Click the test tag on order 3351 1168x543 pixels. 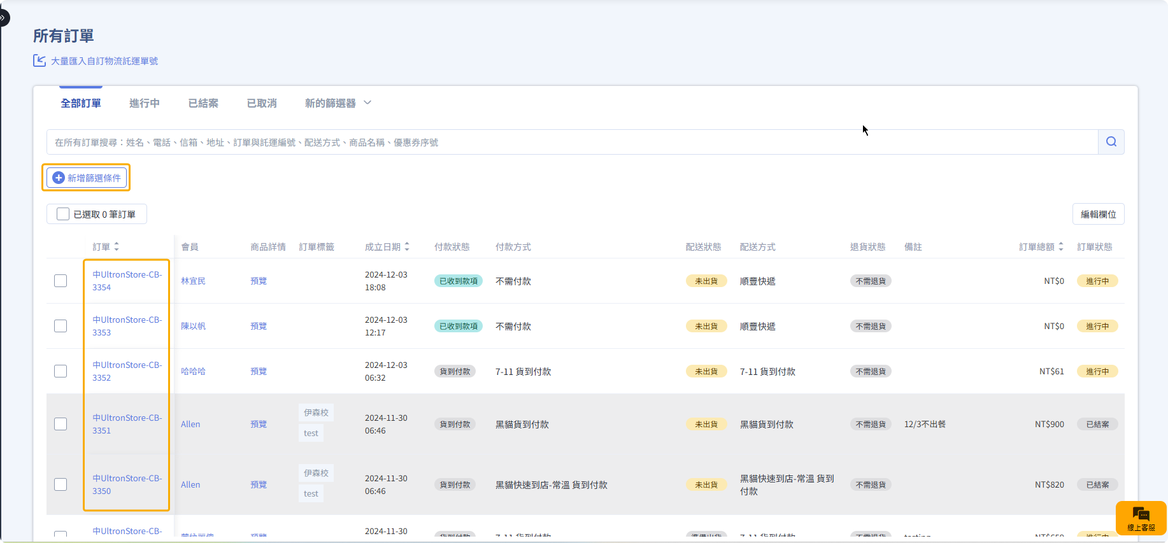(x=311, y=433)
